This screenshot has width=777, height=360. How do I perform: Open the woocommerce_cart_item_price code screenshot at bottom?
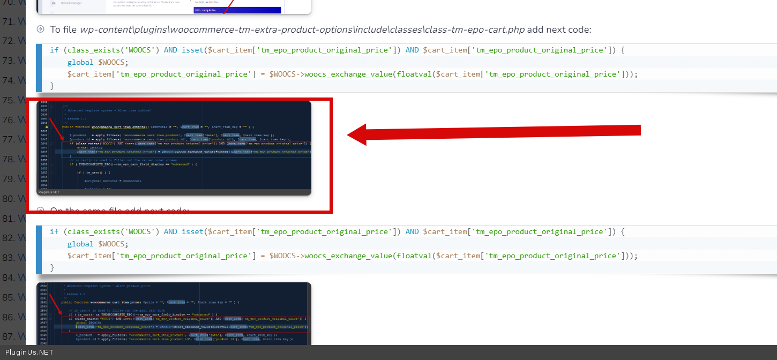174,313
